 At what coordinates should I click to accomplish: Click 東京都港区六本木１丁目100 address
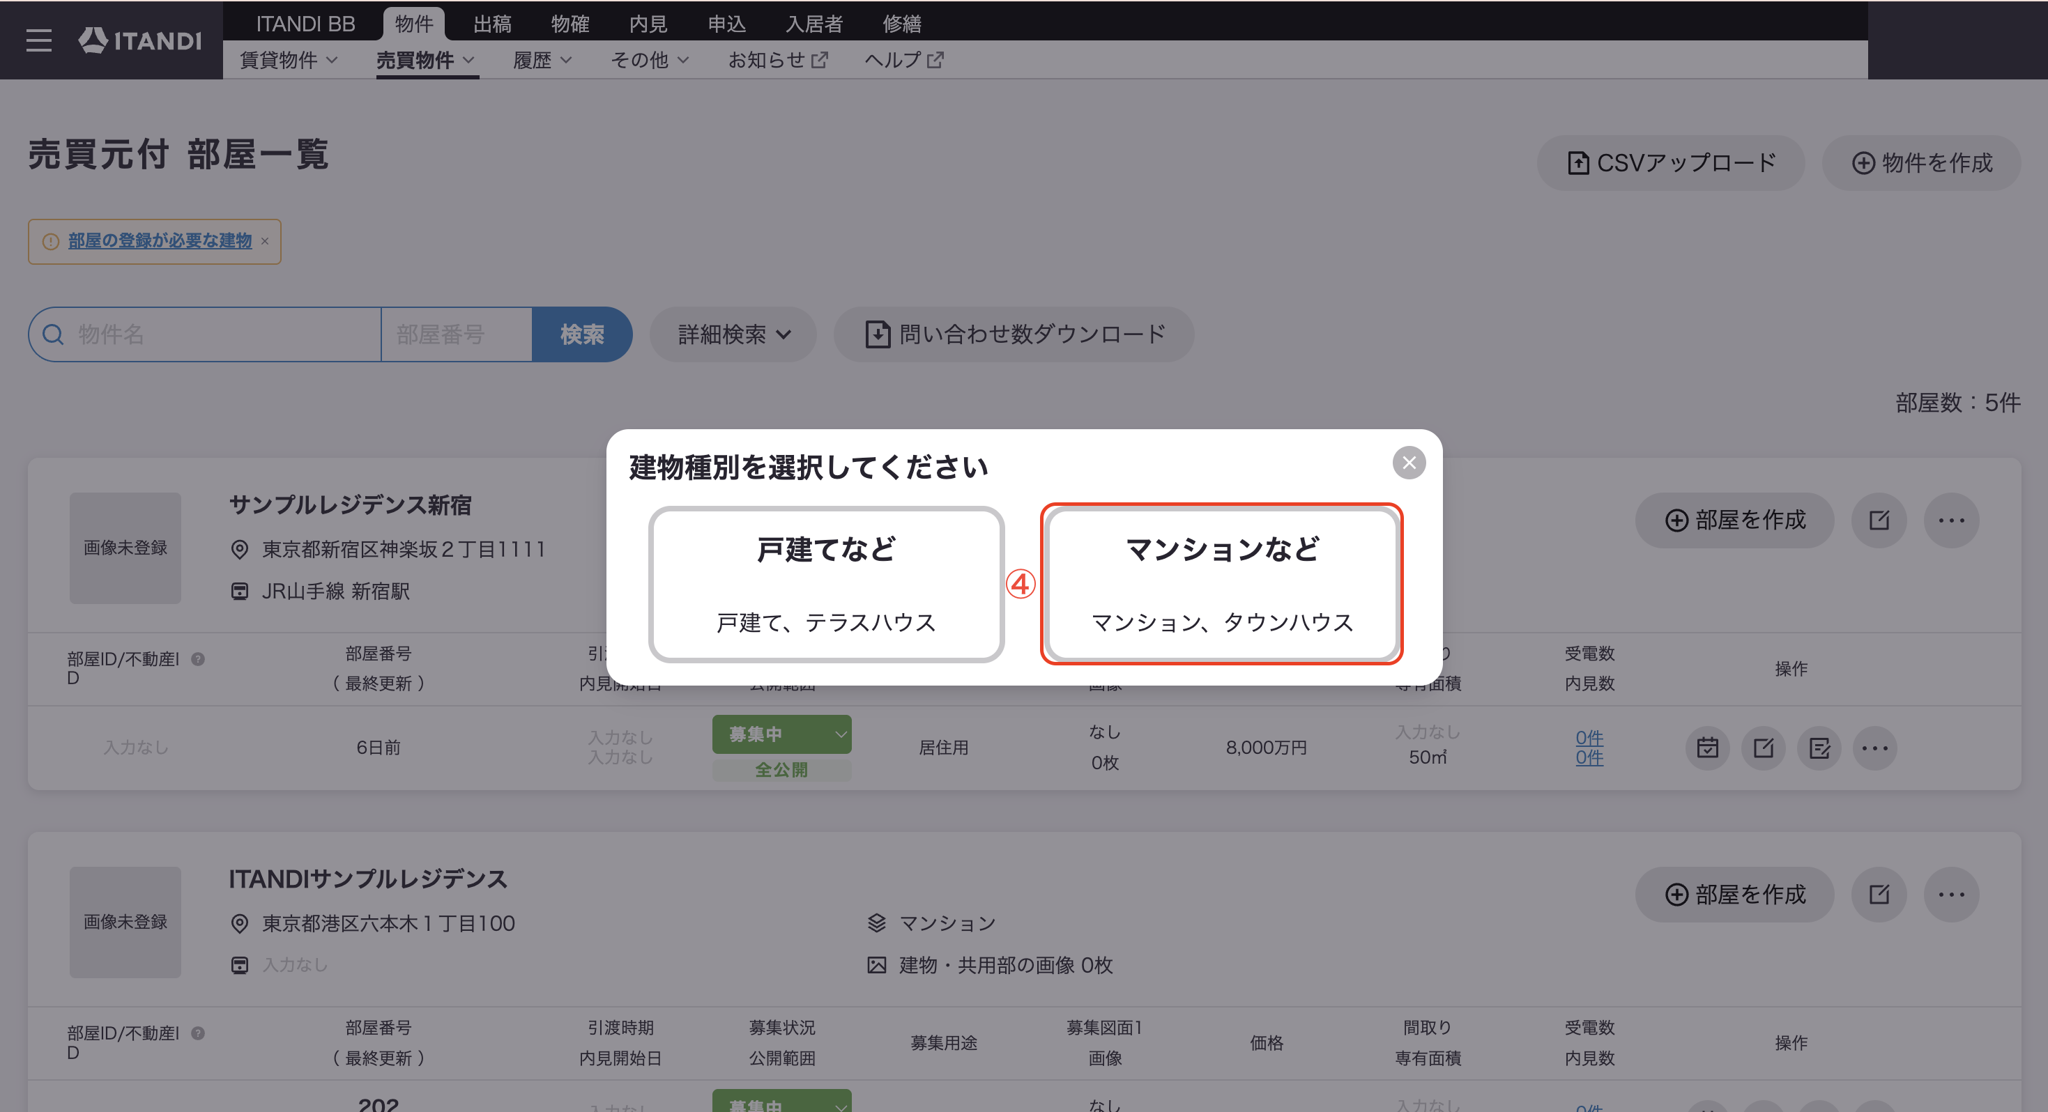pos(389,925)
